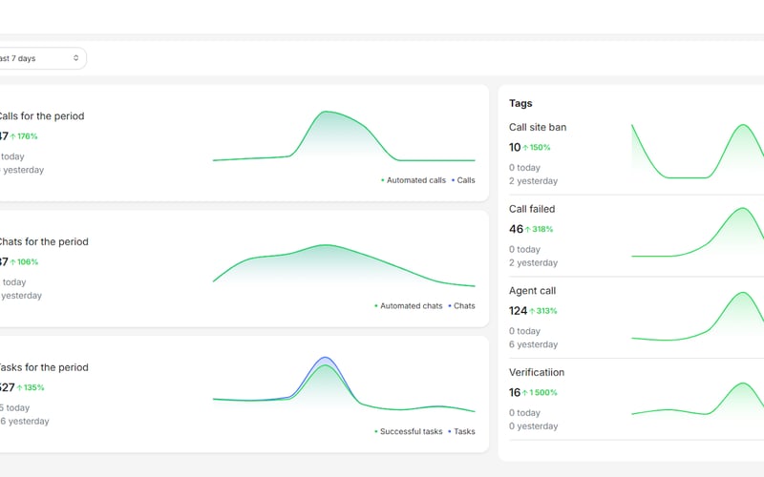
Task: Select the Verificatiion tag
Action: 537,372
